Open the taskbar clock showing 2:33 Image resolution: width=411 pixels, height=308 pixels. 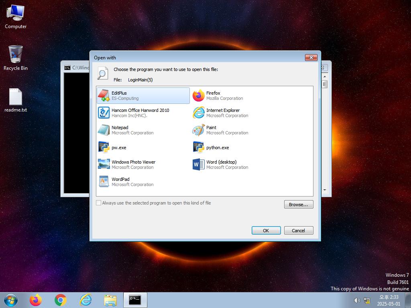click(x=389, y=300)
